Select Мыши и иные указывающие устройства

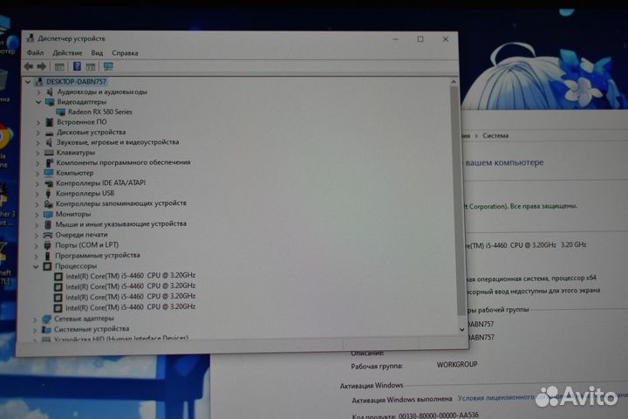pos(121,223)
